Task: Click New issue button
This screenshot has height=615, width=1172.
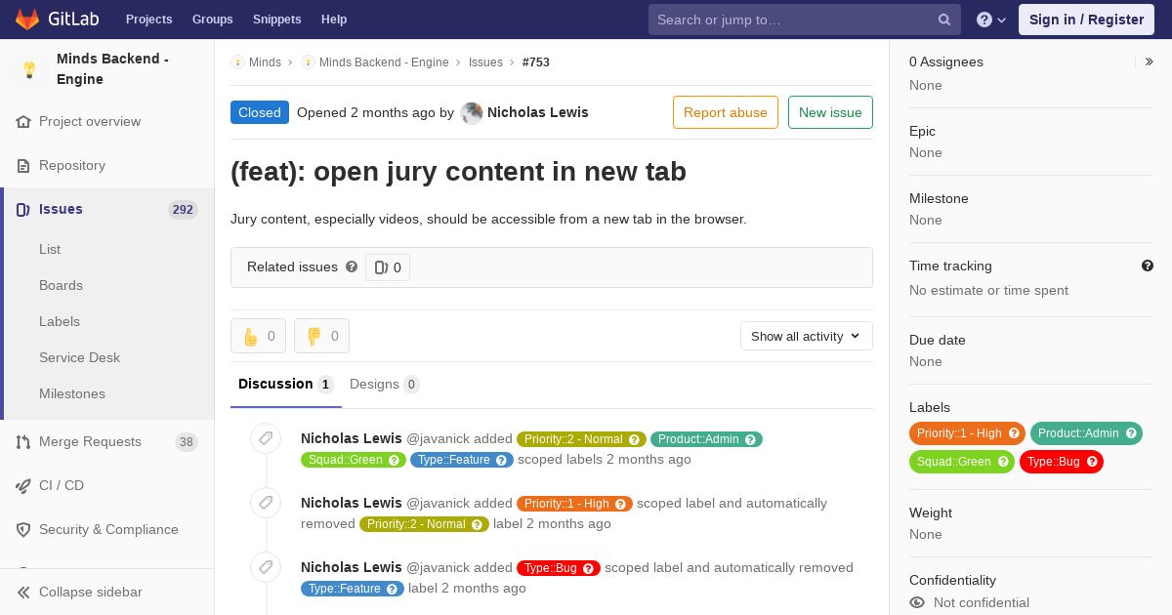Action: point(830,112)
